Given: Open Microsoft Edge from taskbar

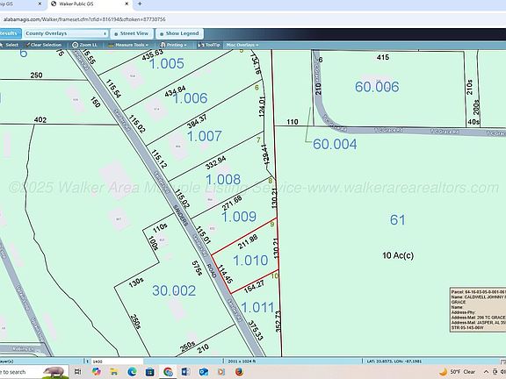Looking at the screenshot, I should point(132,372).
